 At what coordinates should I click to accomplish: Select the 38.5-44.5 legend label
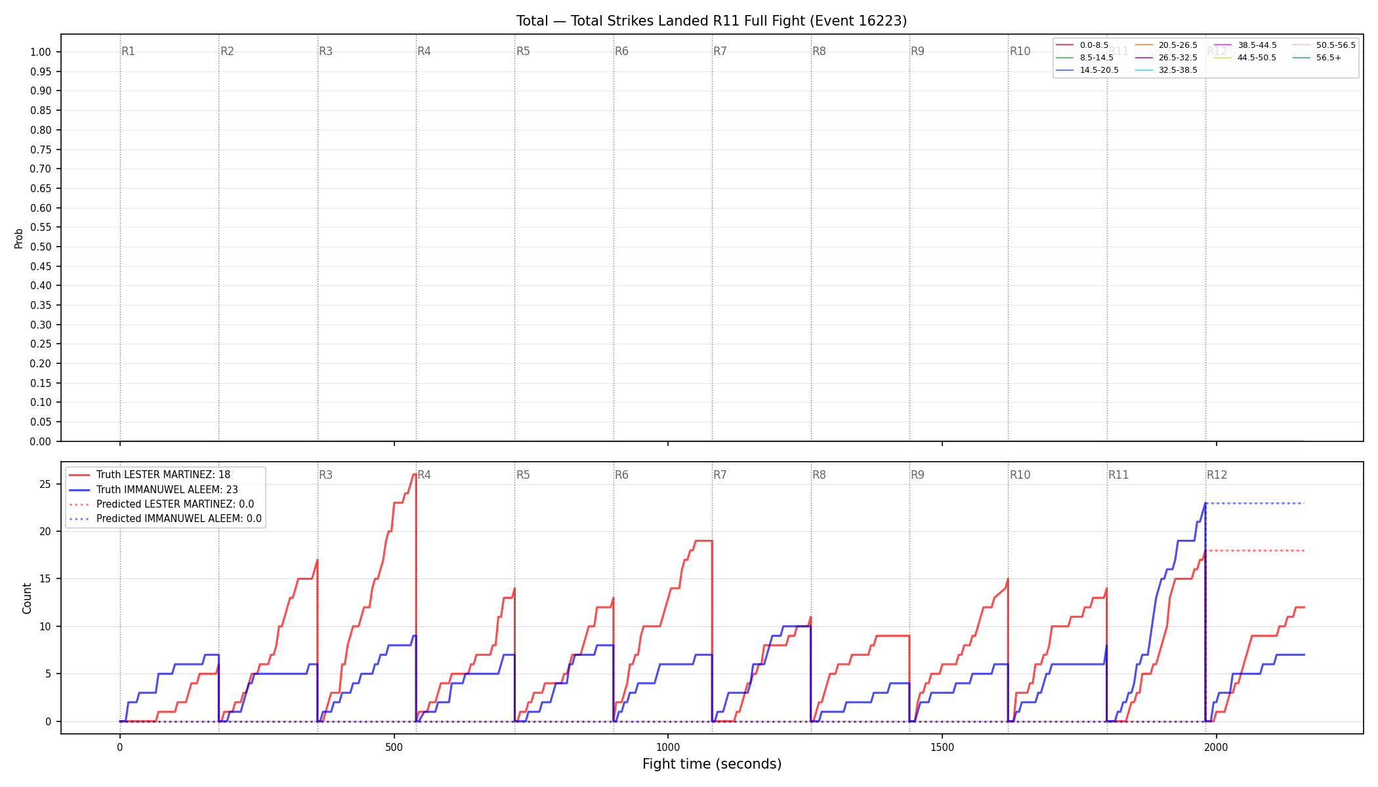(x=1257, y=45)
